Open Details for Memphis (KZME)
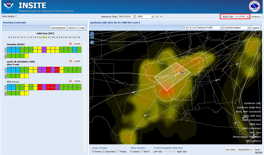Image resolution: width=264 pixels, height=155 pixels. click(x=77, y=44)
